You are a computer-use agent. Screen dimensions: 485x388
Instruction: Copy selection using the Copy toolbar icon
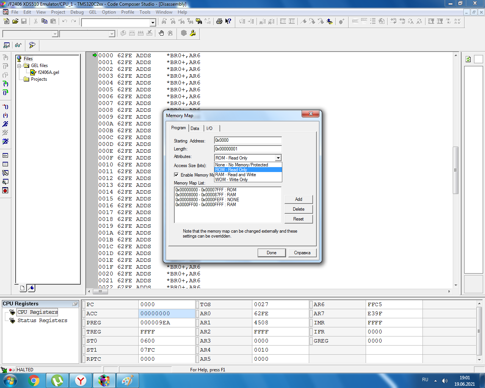[44, 22]
